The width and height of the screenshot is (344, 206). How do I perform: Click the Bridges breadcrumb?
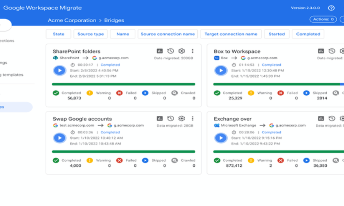(114, 20)
